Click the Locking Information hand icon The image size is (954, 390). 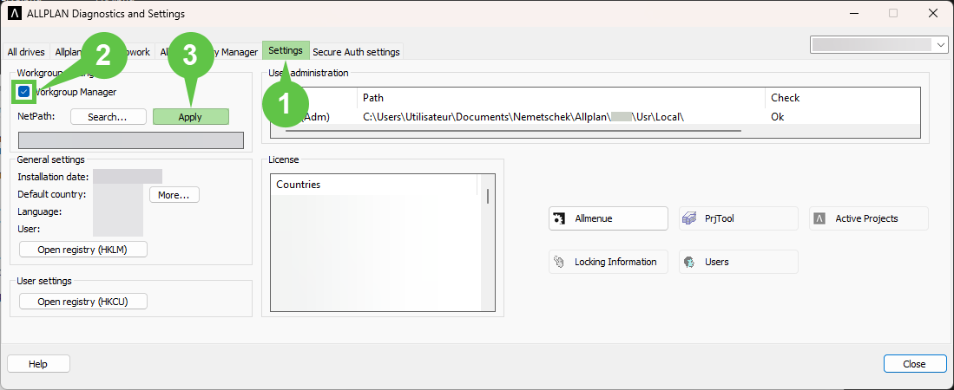click(560, 262)
